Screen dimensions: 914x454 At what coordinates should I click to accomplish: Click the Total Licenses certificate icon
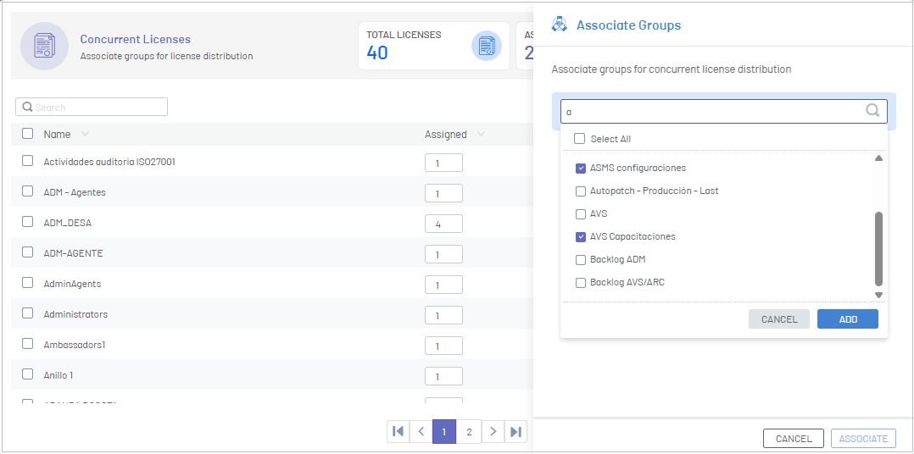point(486,46)
